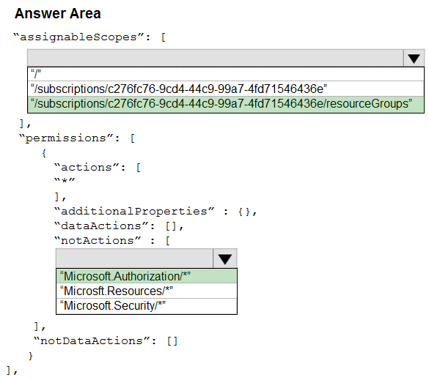Choose the subscription-only scope option ending in 436e
429x380 pixels.
tap(226, 89)
